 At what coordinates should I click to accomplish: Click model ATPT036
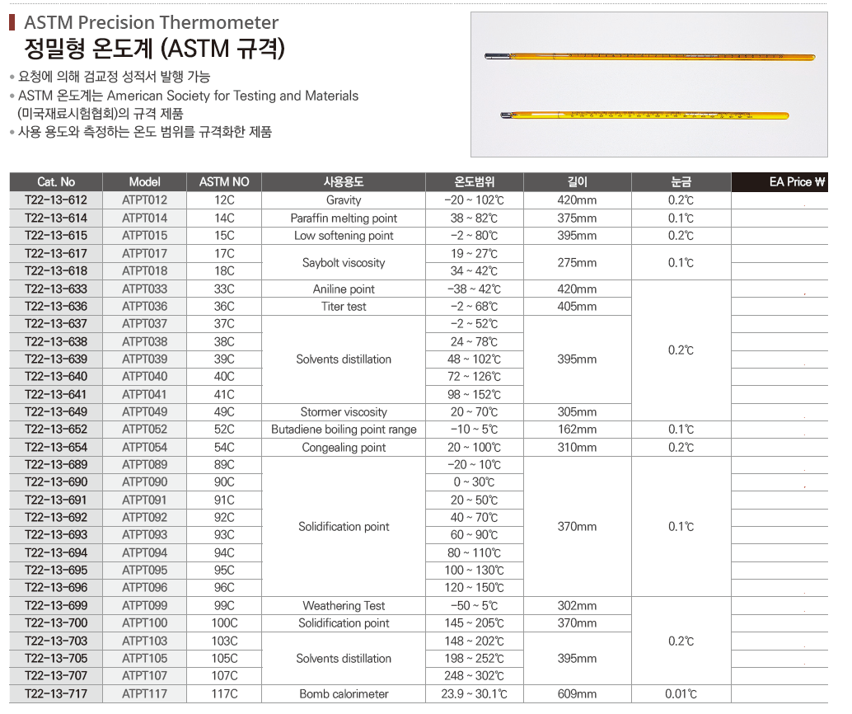144,306
